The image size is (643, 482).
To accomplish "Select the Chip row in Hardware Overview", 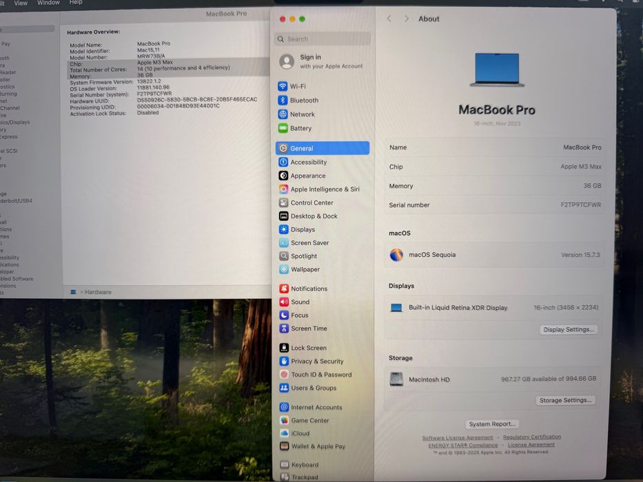I will (x=167, y=63).
